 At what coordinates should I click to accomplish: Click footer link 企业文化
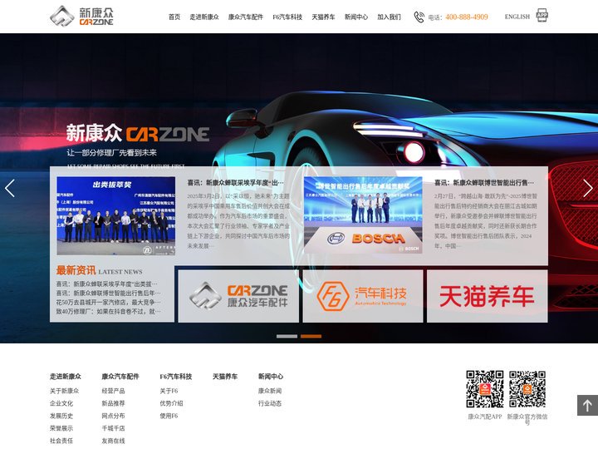(61, 403)
